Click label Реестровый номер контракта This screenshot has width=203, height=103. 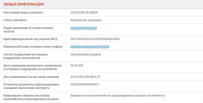pos(23,12)
